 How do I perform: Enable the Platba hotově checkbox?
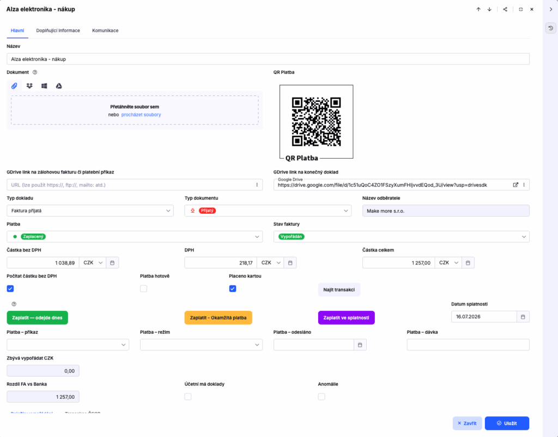(x=143, y=289)
